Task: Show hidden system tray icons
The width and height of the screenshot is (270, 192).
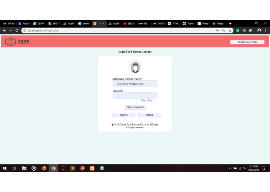Action: pyautogui.click(x=230, y=168)
